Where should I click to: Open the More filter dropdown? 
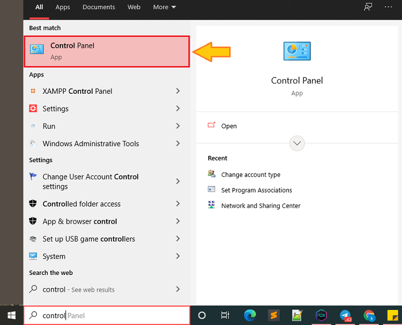(x=164, y=7)
